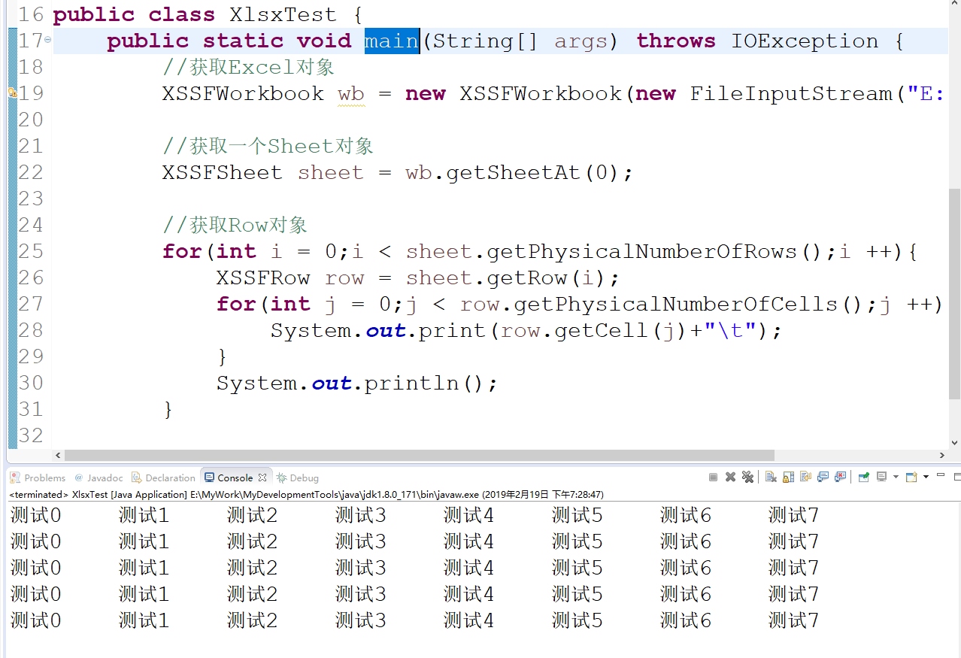Click 'getPhysicalNumberOfRows' on line 25
961x658 pixels.
pyautogui.click(x=641, y=252)
